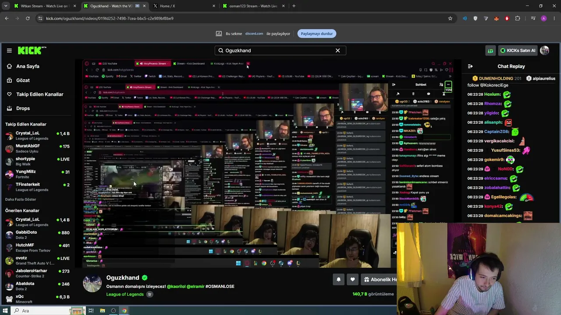Open the HutchMF recommended channel

[37, 248]
